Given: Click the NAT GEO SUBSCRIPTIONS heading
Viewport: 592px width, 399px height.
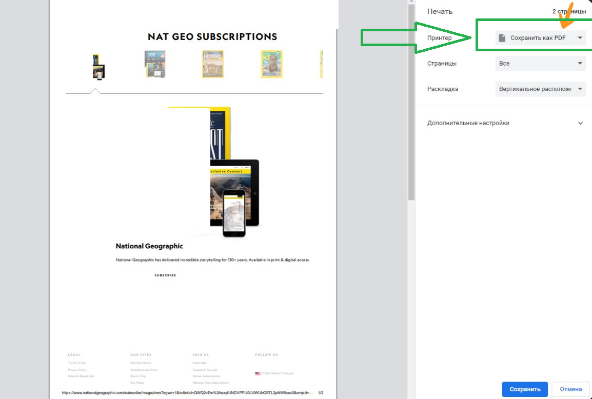Looking at the screenshot, I should pos(212,36).
